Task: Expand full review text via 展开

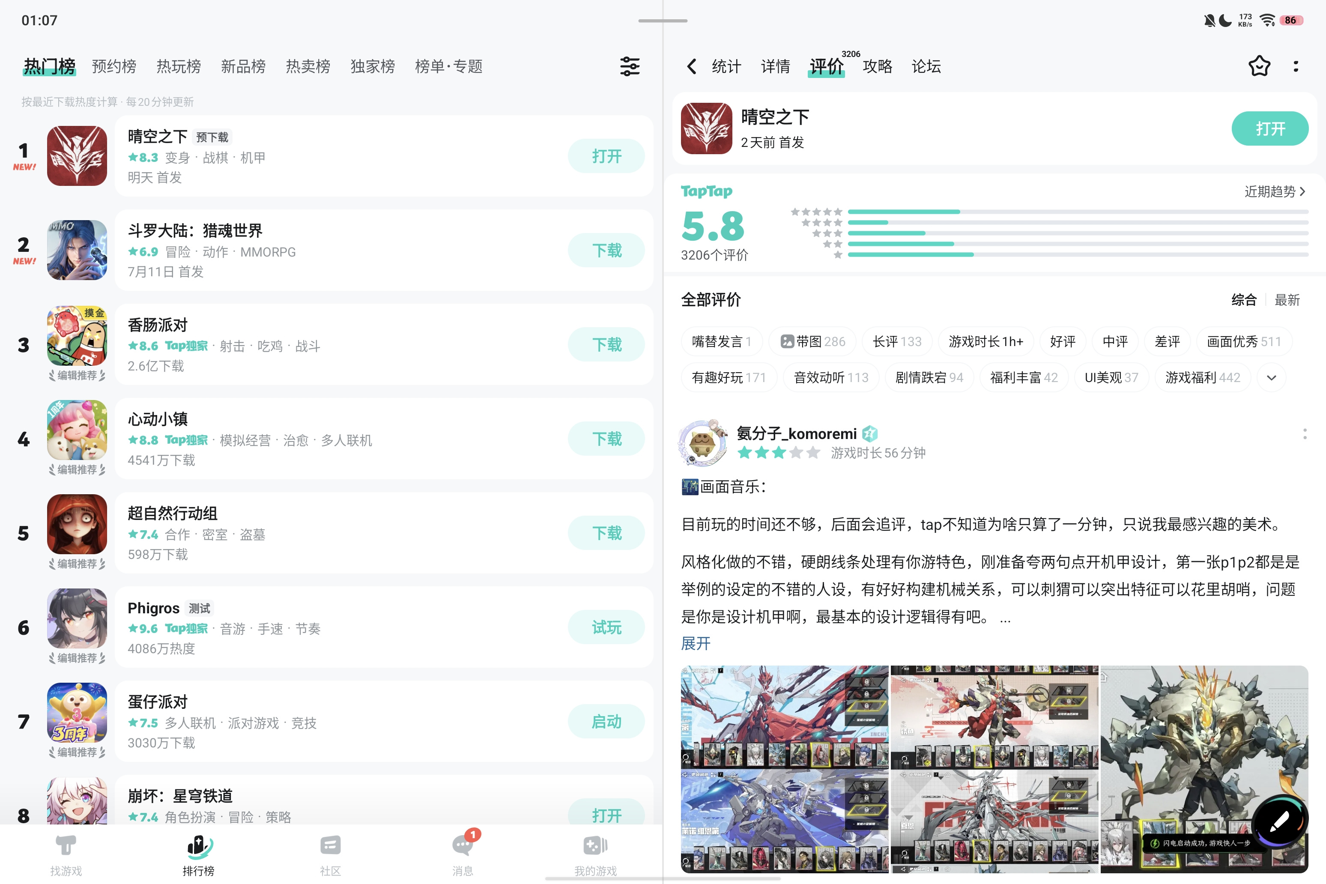Action: [x=696, y=643]
